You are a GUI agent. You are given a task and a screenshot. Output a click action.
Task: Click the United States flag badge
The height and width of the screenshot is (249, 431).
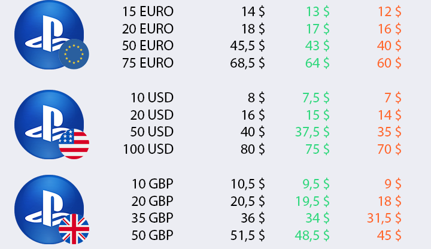pyautogui.click(x=74, y=144)
